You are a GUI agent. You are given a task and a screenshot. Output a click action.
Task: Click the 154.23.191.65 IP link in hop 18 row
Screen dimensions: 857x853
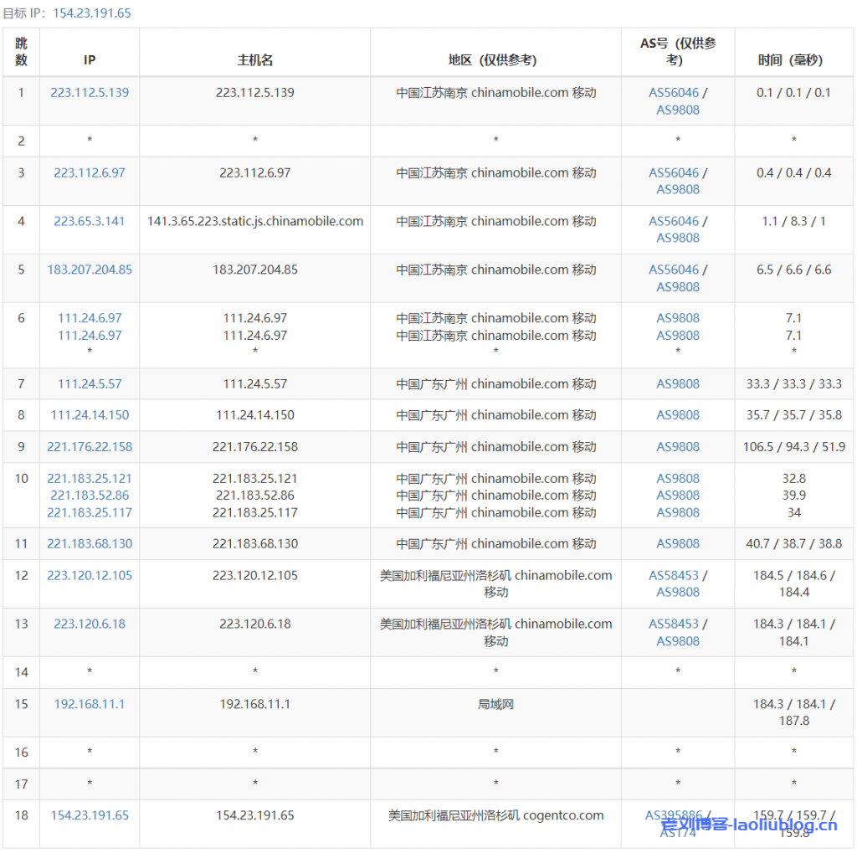click(x=90, y=816)
